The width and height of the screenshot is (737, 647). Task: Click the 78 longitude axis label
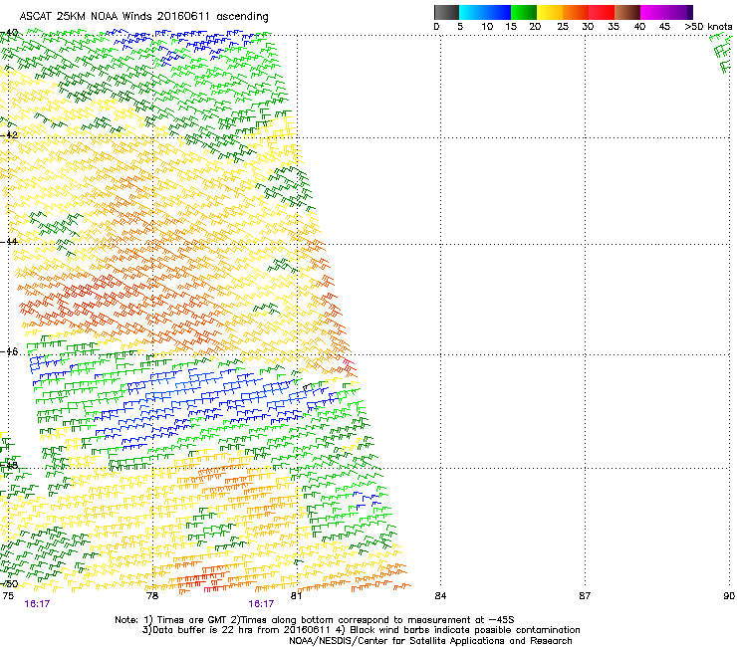[152, 596]
